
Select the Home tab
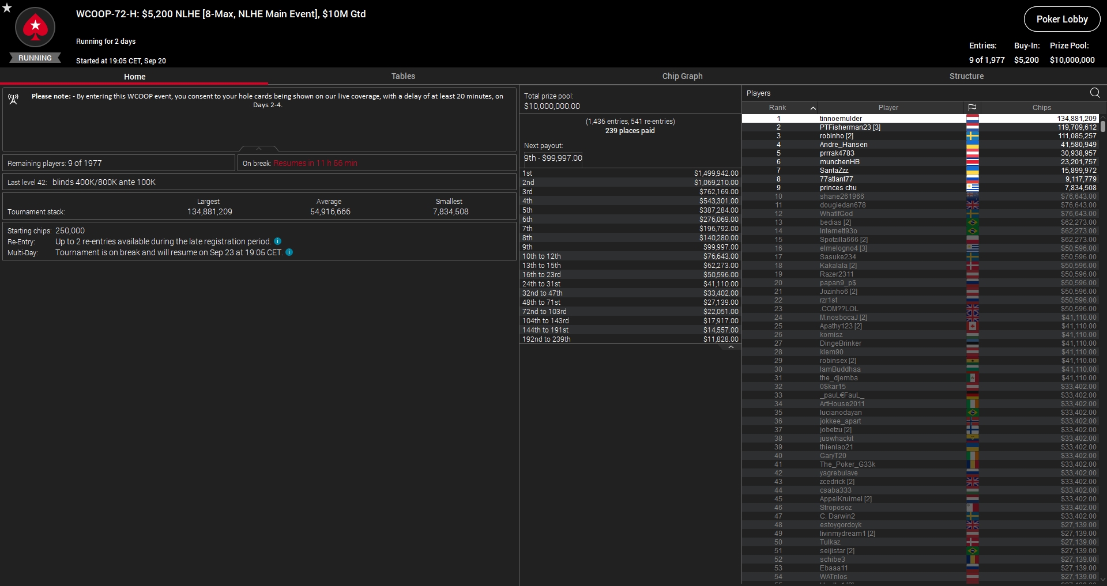[x=134, y=77]
